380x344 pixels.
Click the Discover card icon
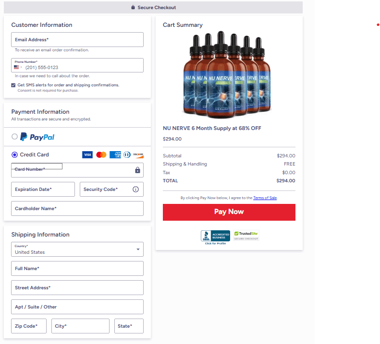pyautogui.click(x=138, y=155)
